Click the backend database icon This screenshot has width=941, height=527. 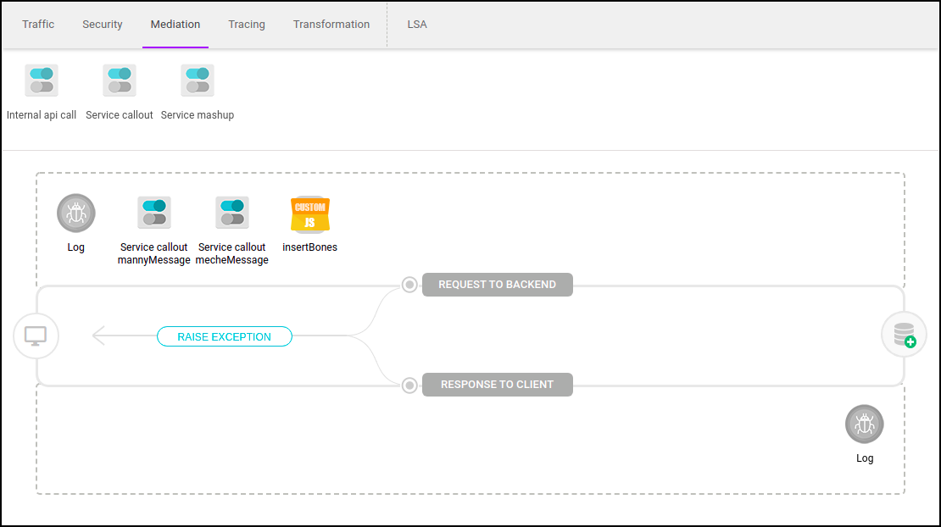coord(904,335)
